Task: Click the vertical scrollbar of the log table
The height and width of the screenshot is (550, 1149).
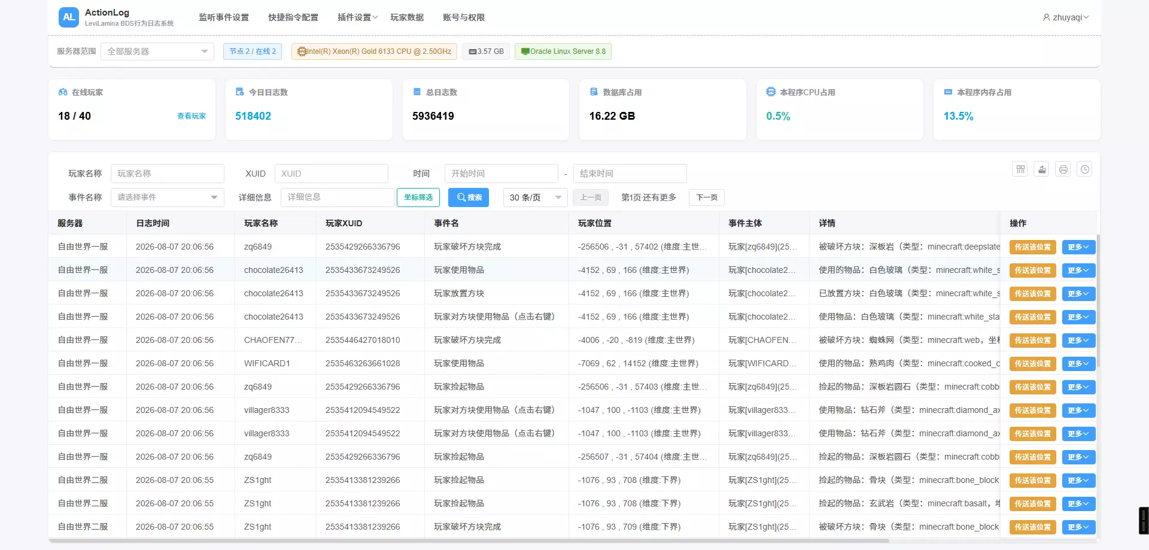Action: click(1098, 300)
